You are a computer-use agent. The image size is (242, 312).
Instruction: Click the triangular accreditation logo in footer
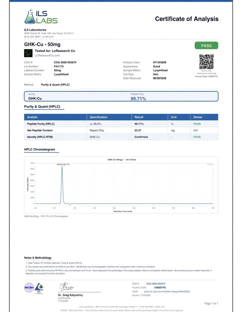point(39,288)
